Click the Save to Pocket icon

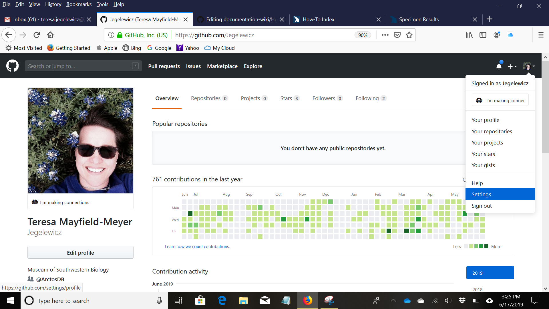click(397, 35)
